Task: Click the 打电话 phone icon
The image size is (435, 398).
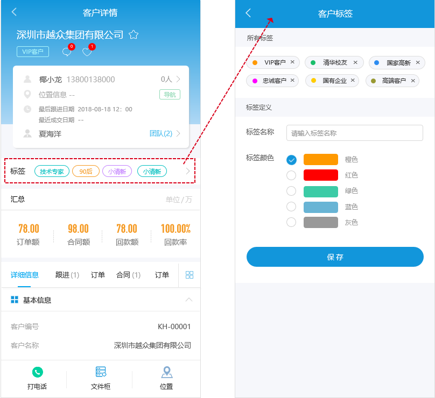Action: click(x=37, y=372)
